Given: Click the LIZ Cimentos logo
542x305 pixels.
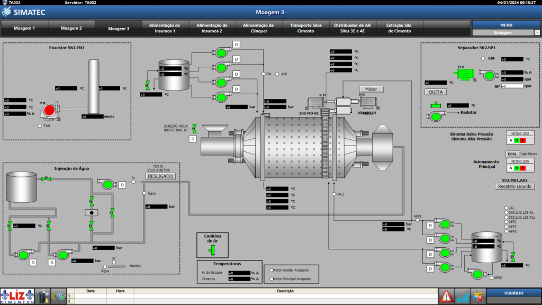Looking at the screenshot, I should coord(17,297).
